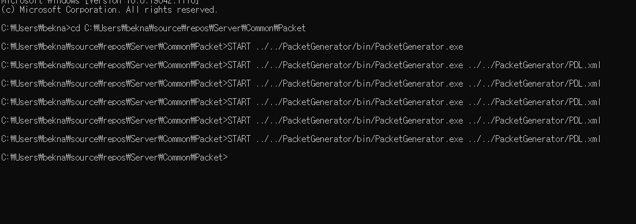Click PDL.xml in the fifth START command line
Screen dimensions: 636x224
pos(585,121)
